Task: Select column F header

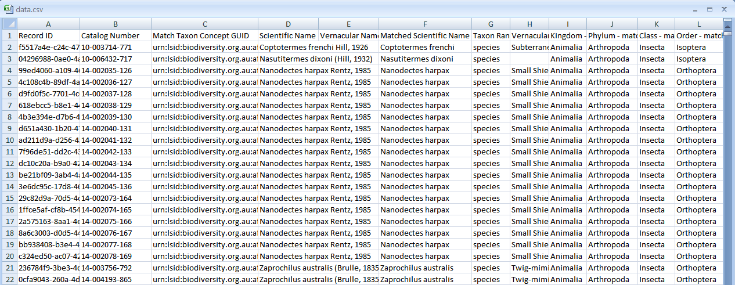Action: pos(425,24)
